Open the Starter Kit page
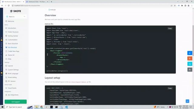The image size is (194, 109). click(x=11, y=55)
